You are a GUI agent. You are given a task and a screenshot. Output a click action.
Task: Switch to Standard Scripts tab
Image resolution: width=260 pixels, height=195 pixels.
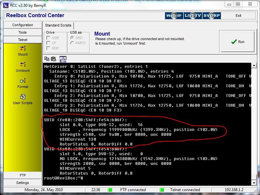point(58,25)
